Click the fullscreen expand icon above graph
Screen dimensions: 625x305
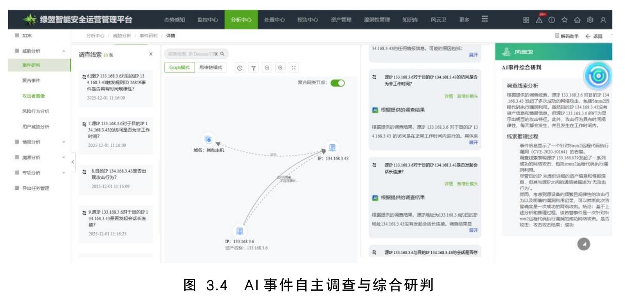(294, 68)
